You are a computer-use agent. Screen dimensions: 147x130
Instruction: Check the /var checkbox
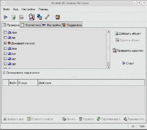pos(5,54)
